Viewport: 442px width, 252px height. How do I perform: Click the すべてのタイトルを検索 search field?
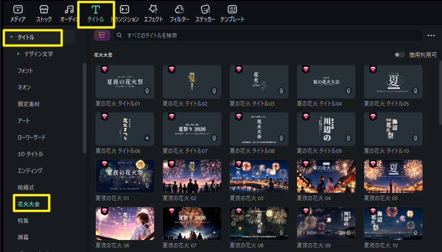268,35
